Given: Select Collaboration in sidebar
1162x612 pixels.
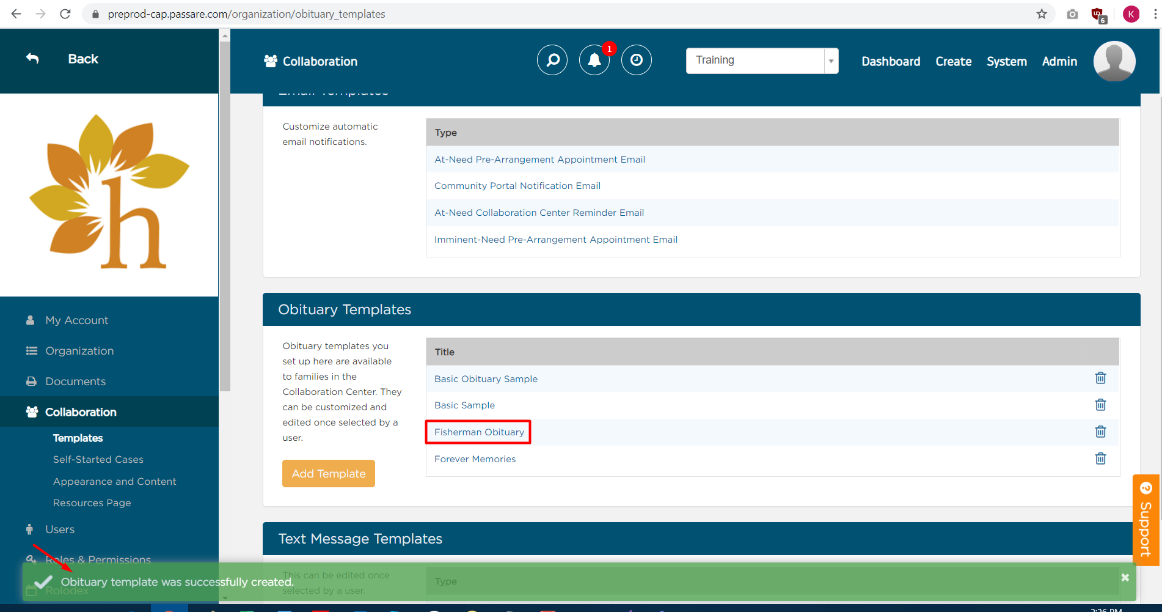Looking at the screenshot, I should point(81,412).
